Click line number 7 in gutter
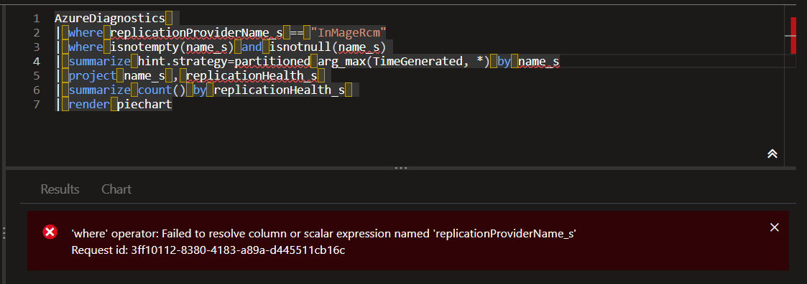This screenshot has width=807, height=284. pos(37,105)
